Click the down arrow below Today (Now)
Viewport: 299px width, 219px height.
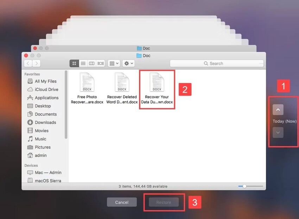tap(278, 133)
